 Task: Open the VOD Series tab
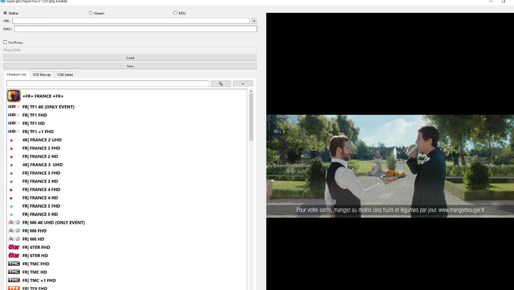point(65,75)
